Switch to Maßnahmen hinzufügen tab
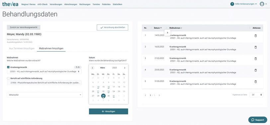Image resolution: width=270 pixels, height=125 pixels. coord(51,48)
